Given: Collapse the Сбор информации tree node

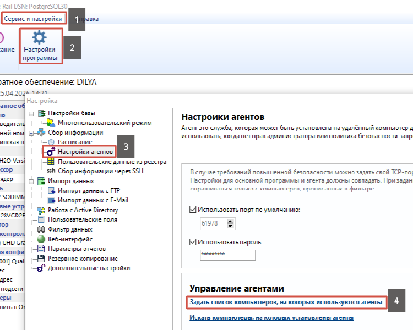Looking at the screenshot, I should [31, 133].
